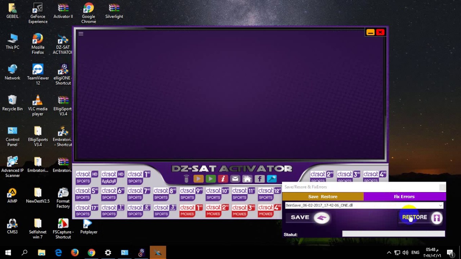Open the hamburger menu in DZ-SAT Activator
The height and width of the screenshot is (259, 461).
81,34
